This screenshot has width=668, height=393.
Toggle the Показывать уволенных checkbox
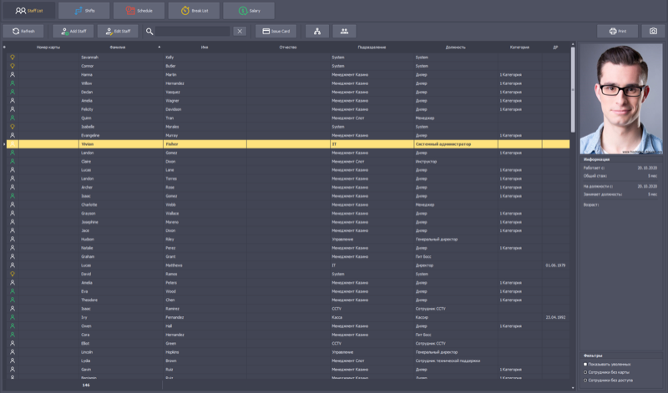pyautogui.click(x=585, y=364)
